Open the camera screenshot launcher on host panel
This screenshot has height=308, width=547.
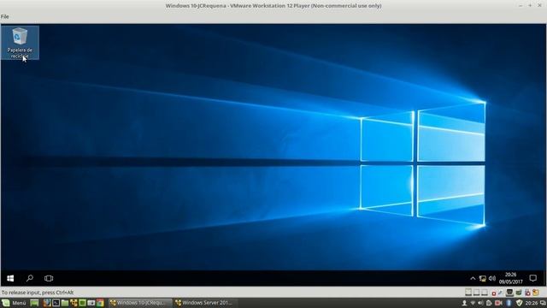91,303
